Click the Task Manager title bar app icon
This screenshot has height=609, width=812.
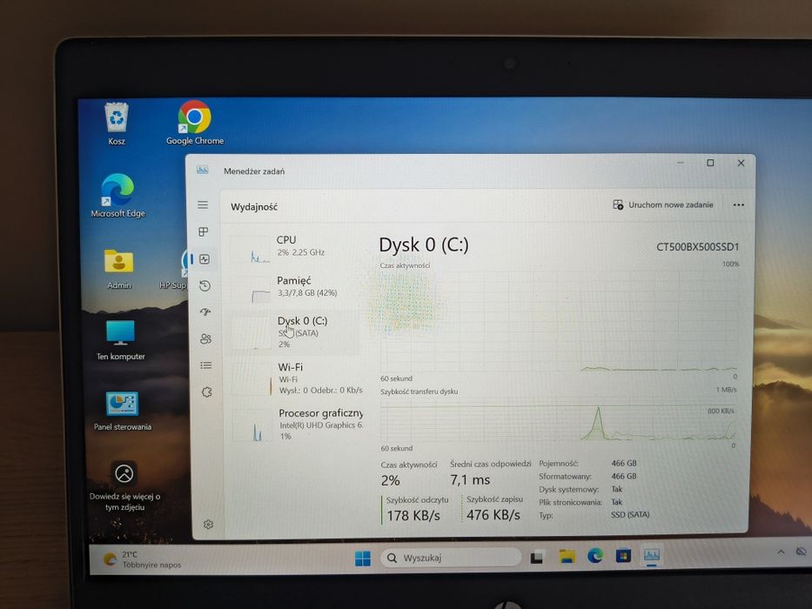203,170
